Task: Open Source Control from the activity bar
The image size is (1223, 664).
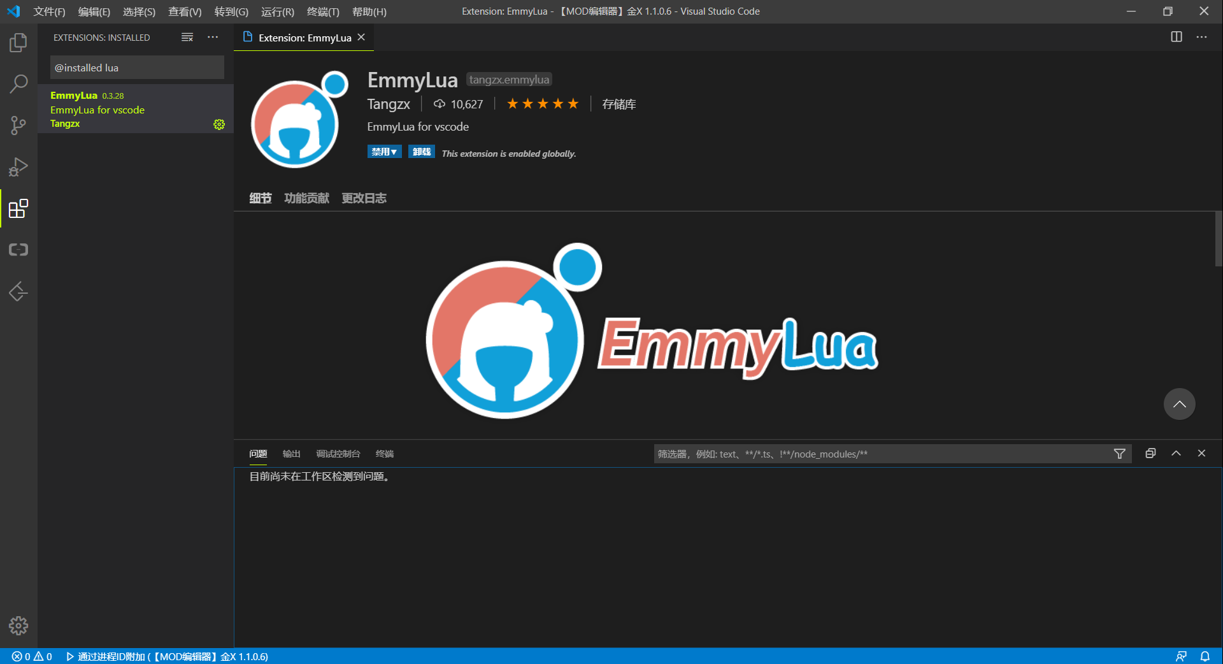Action: tap(18, 125)
